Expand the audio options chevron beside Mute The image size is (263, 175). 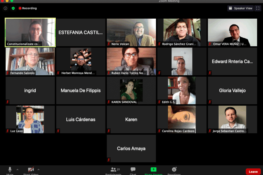(x=17, y=169)
